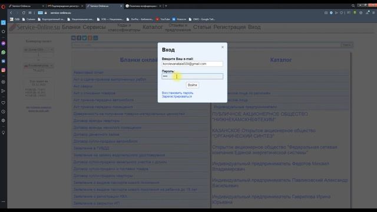Click the YouTube bookmark
Screen dimensions: 377x212
tap(163, 19)
